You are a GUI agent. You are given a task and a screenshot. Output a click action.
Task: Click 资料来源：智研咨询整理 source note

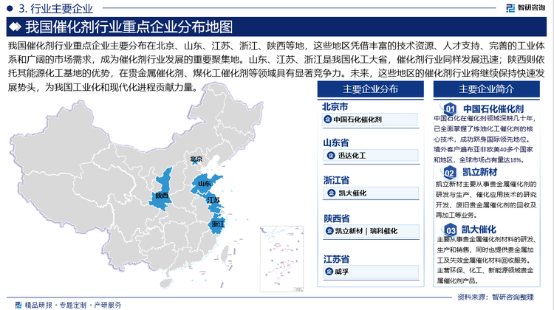496,297
